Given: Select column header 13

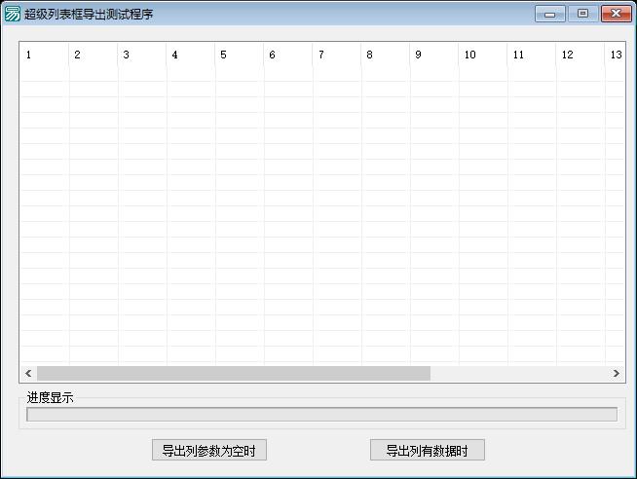Looking at the screenshot, I should pos(615,55).
